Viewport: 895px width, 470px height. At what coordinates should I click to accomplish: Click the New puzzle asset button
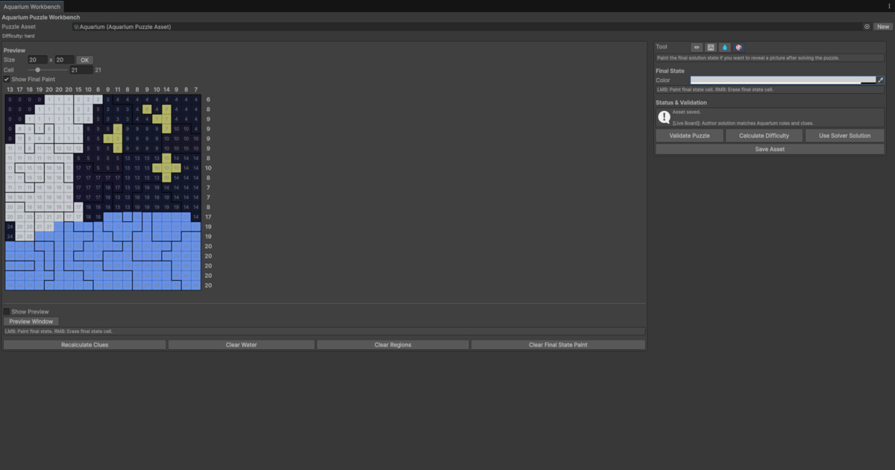coord(883,27)
